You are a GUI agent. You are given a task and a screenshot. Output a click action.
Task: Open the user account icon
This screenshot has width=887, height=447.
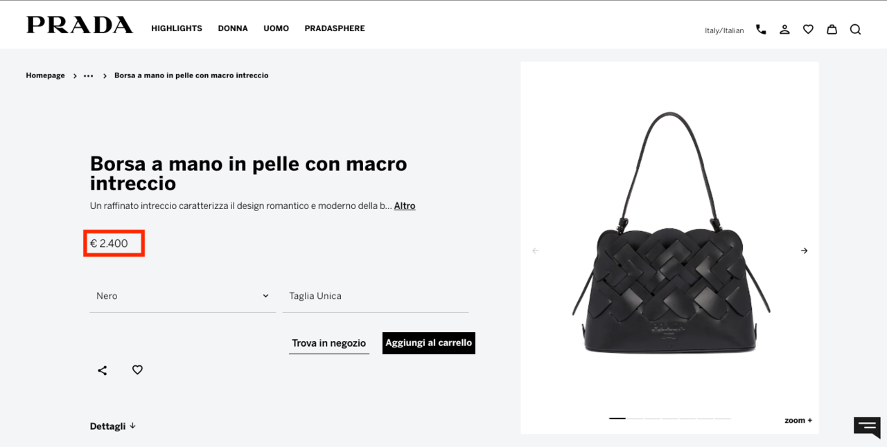tap(784, 29)
